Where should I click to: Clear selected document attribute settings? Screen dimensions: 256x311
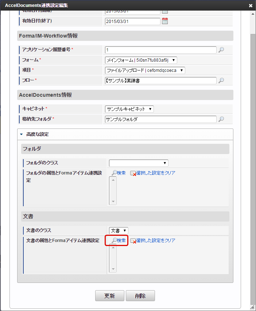[x=153, y=241]
